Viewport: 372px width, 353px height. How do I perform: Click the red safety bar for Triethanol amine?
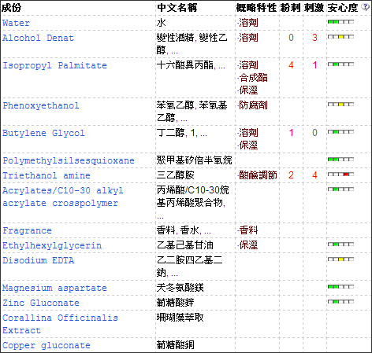point(340,174)
